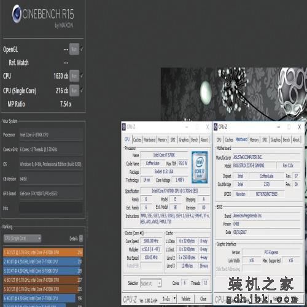The width and height of the screenshot is (307, 307).
Task: Click the BIOS date 08/31/2017
Action: click(266, 232)
